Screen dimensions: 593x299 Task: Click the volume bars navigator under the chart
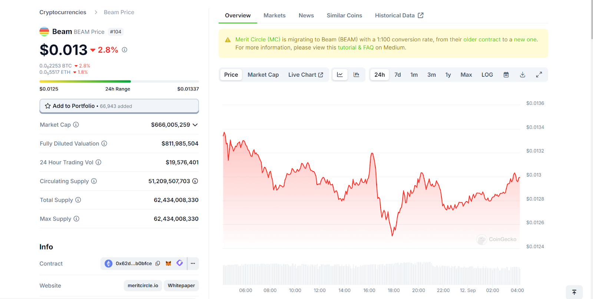[x=371, y=274]
